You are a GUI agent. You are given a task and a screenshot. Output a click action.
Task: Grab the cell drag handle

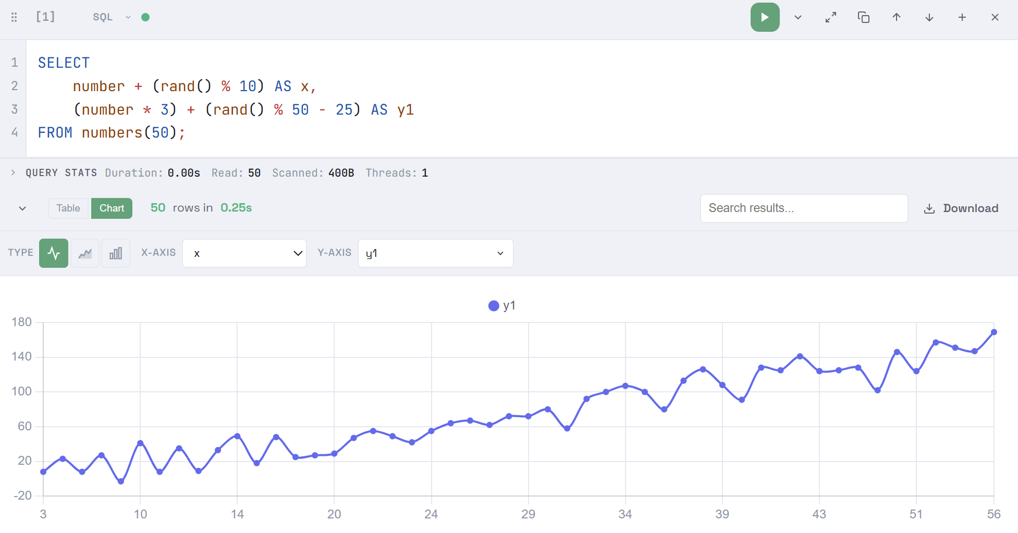coord(14,17)
